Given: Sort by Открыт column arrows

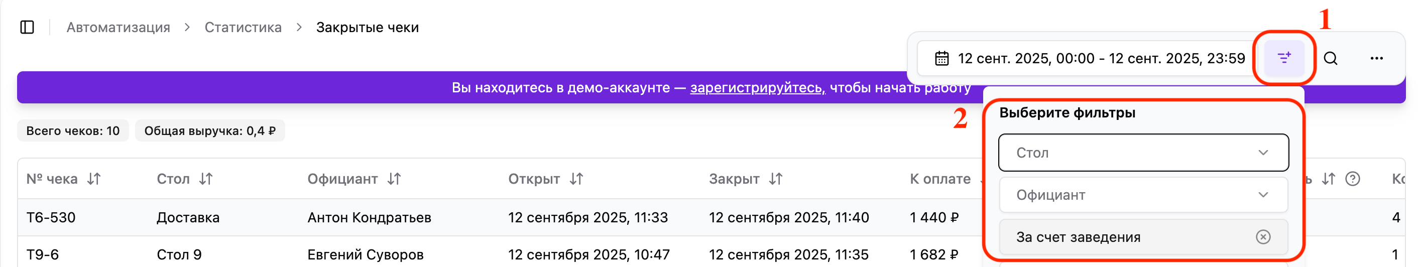Looking at the screenshot, I should tap(576, 179).
